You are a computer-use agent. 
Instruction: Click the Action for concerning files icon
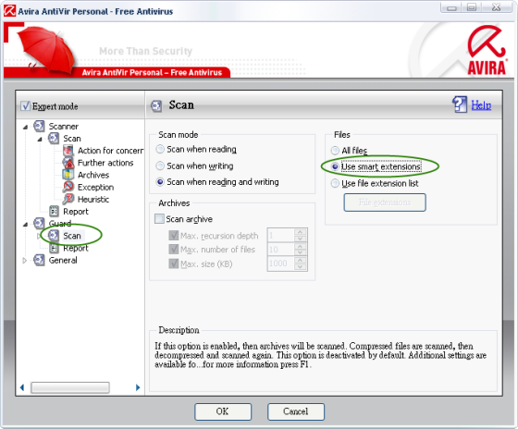68,151
